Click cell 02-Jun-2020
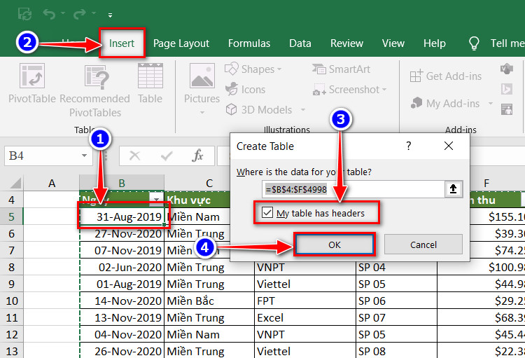525x358 pixels. 122,267
